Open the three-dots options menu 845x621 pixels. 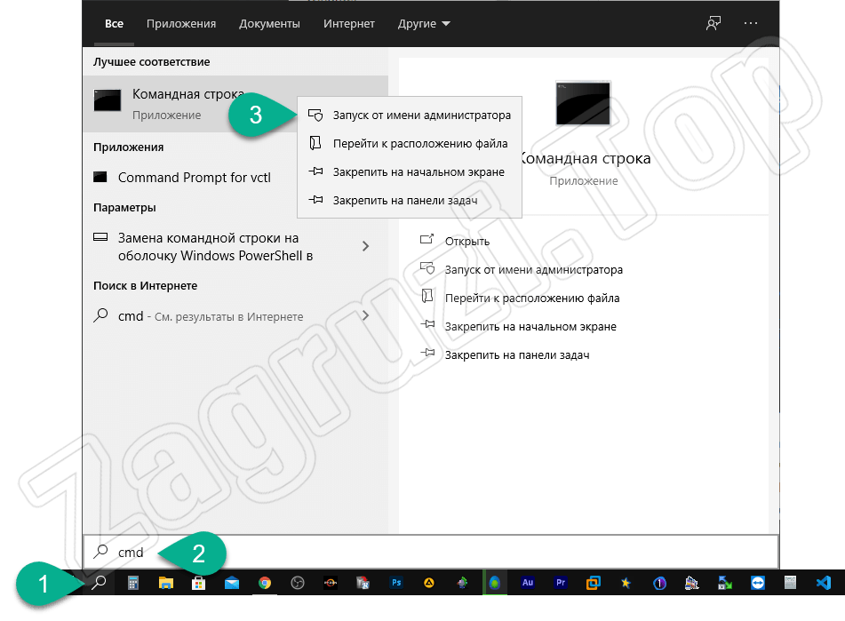[752, 24]
